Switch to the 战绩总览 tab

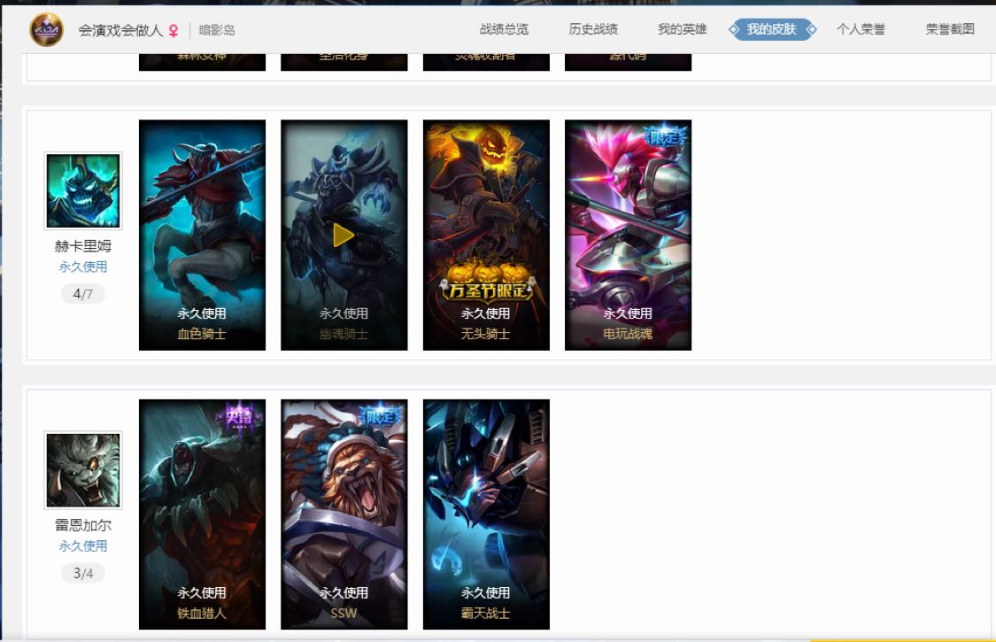click(x=504, y=29)
